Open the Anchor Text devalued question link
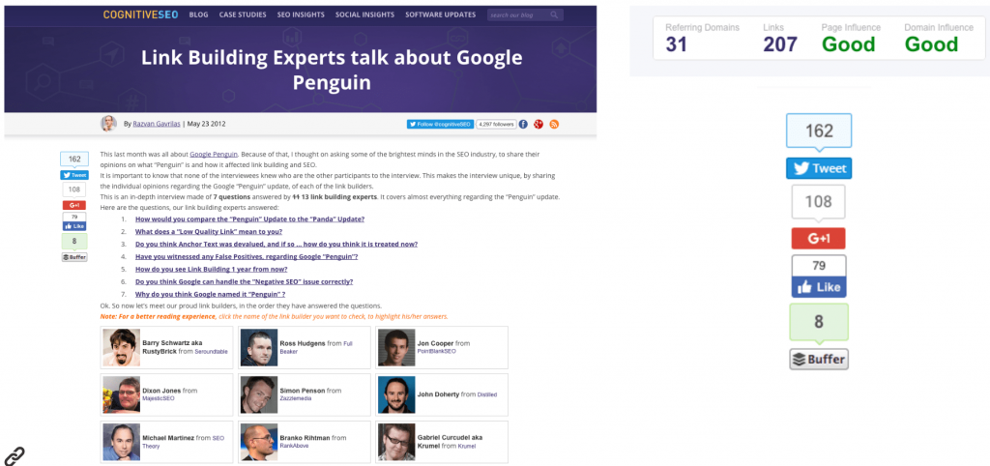The height and width of the screenshot is (466, 990). pos(276,245)
